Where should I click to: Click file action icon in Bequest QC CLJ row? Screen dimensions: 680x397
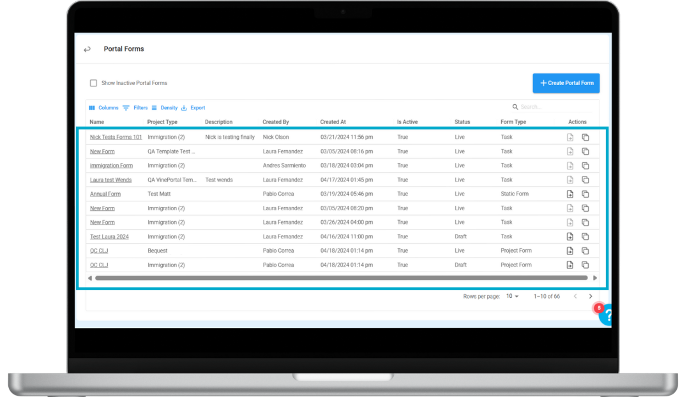(570, 251)
